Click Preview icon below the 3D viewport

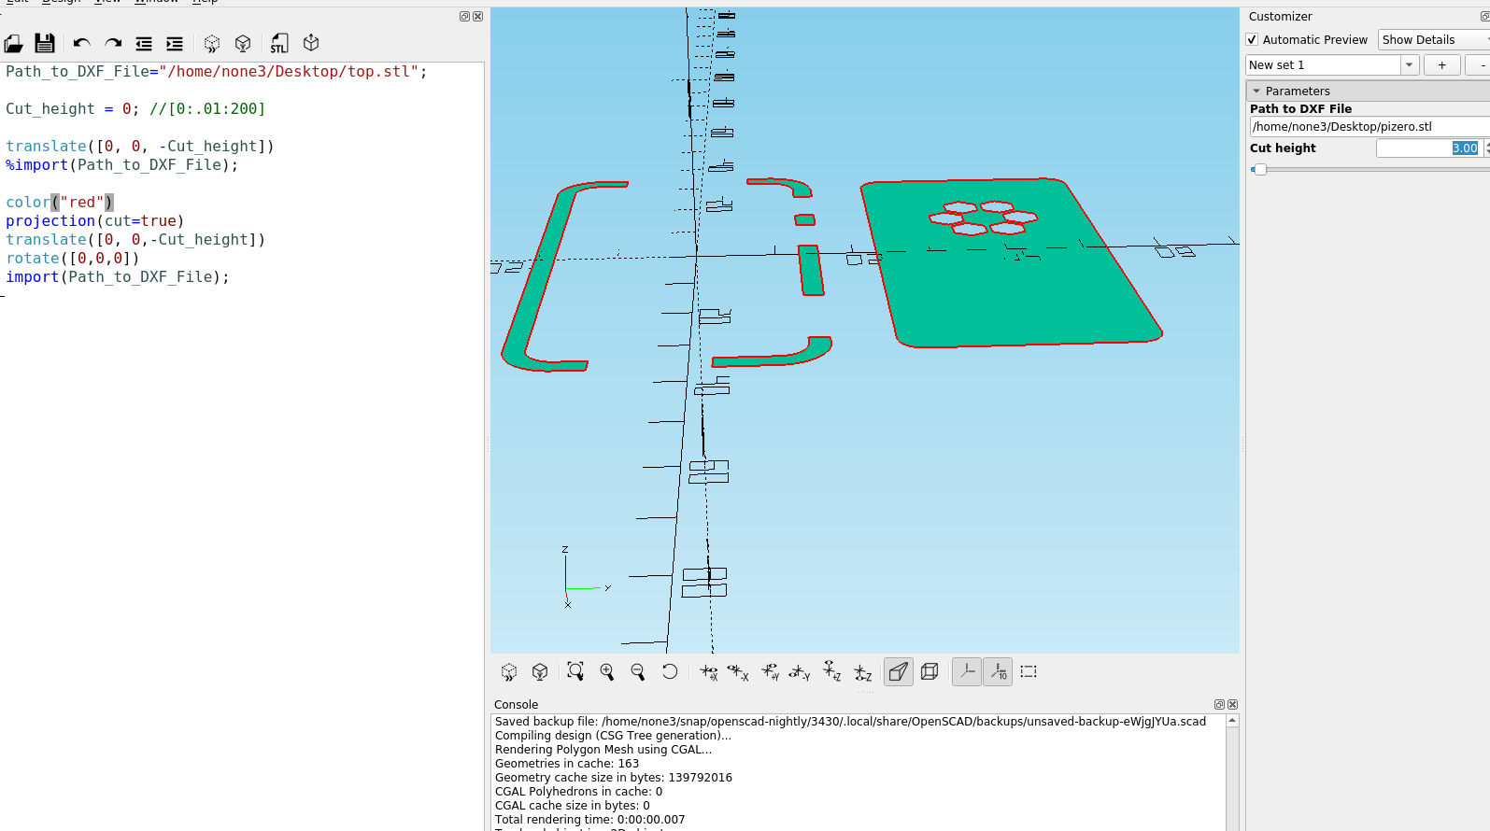point(509,671)
